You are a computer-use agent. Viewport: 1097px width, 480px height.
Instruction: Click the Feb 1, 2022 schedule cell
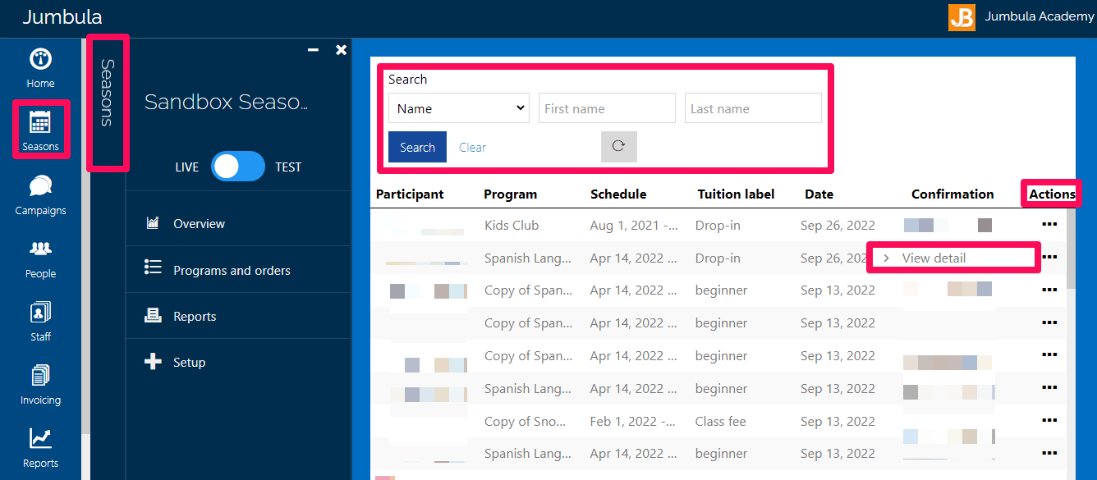(633, 421)
